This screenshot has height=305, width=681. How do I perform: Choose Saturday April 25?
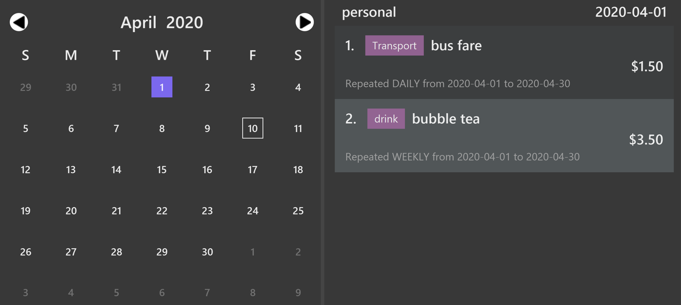(x=298, y=211)
